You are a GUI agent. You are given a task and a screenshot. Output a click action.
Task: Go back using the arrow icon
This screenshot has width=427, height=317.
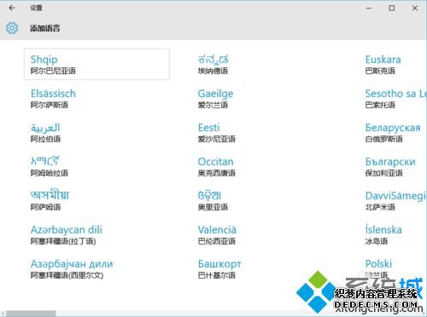[12, 8]
